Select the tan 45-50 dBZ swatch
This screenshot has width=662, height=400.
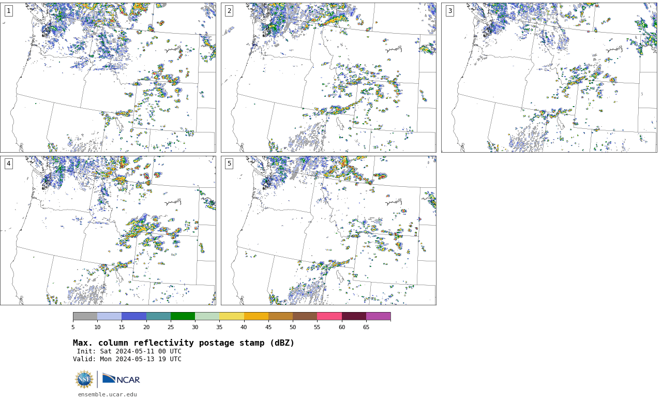(x=280, y=316)
